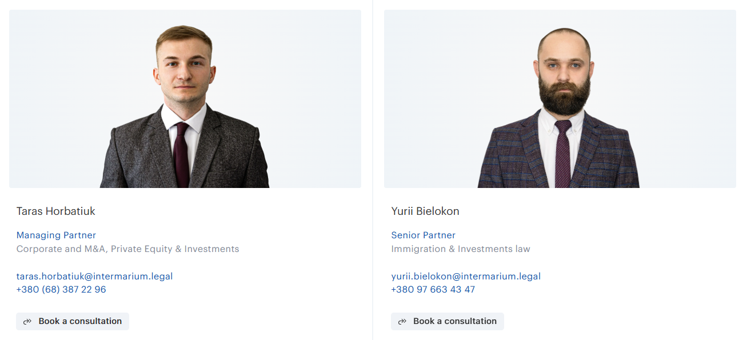Click the Senior Partner title
Image resolution: width=739 pixels, height=340 pixels.
[x=424, y=235]
